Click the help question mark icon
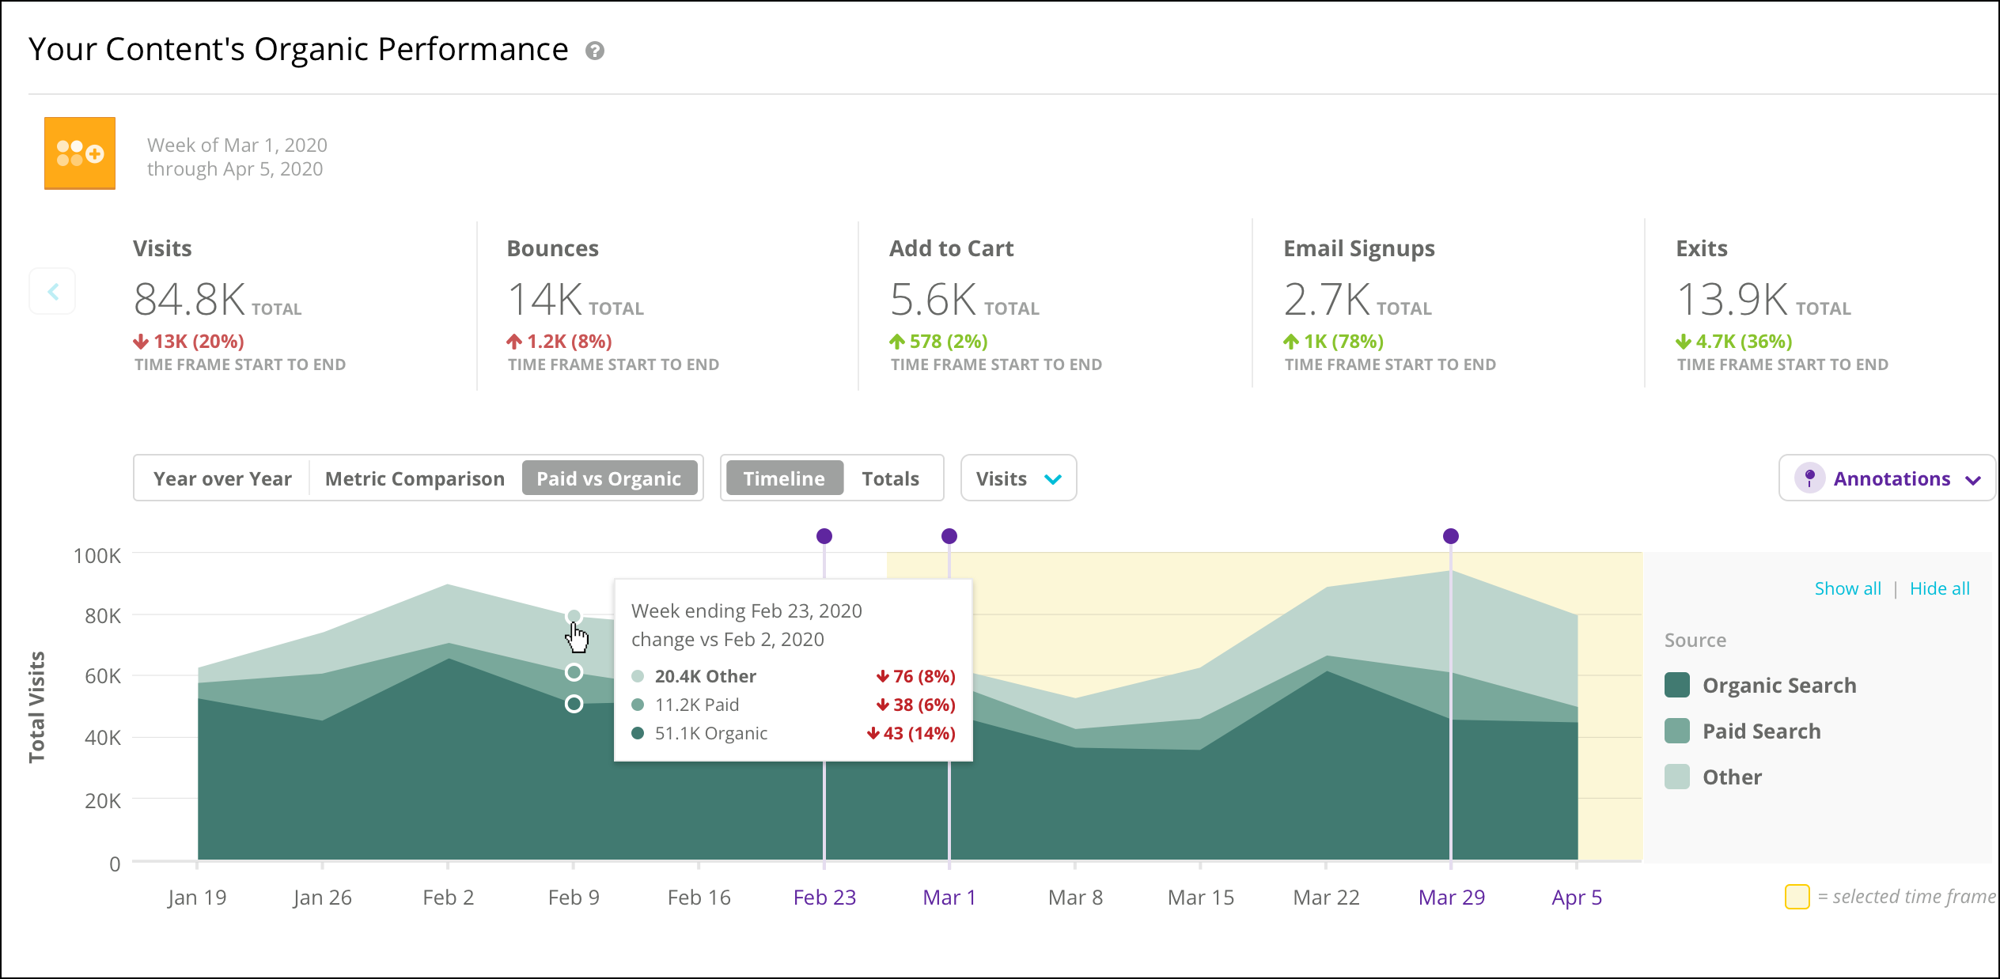Screen dimensions: 2000x979 click(x=595, y=51)
